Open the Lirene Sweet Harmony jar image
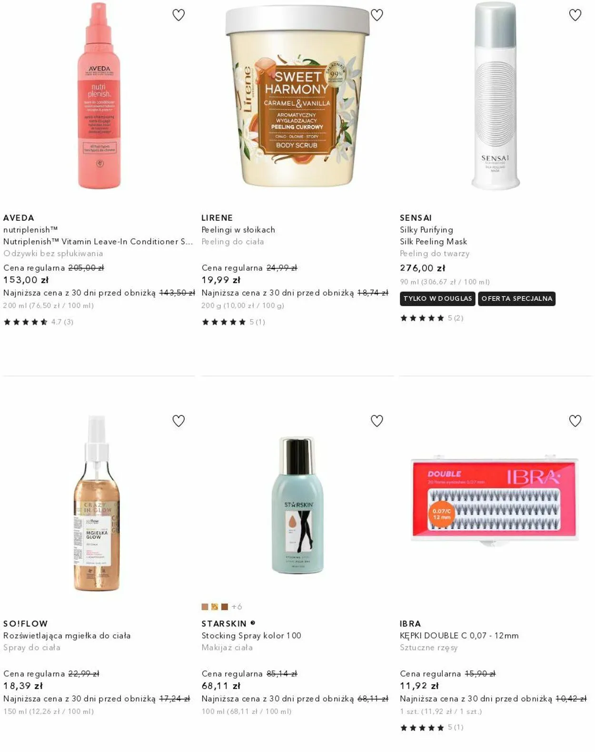Image resolution: width=595 pixels, height=752 pixels. 297,95
